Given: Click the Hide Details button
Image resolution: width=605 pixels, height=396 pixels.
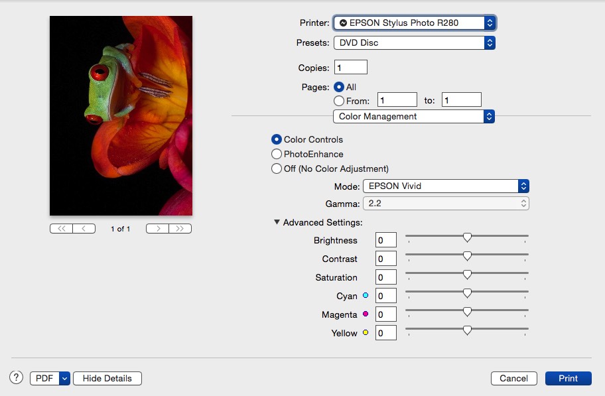Looking at the screenshot, I should point(107,378).
